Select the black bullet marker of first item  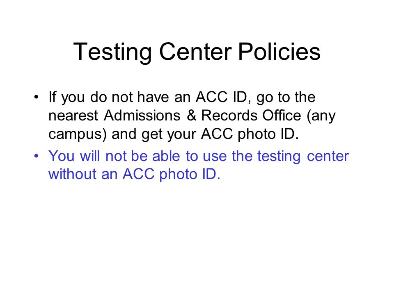37,97
